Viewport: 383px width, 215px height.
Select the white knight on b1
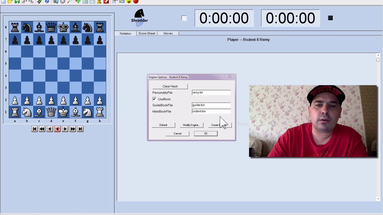(27, 112)
